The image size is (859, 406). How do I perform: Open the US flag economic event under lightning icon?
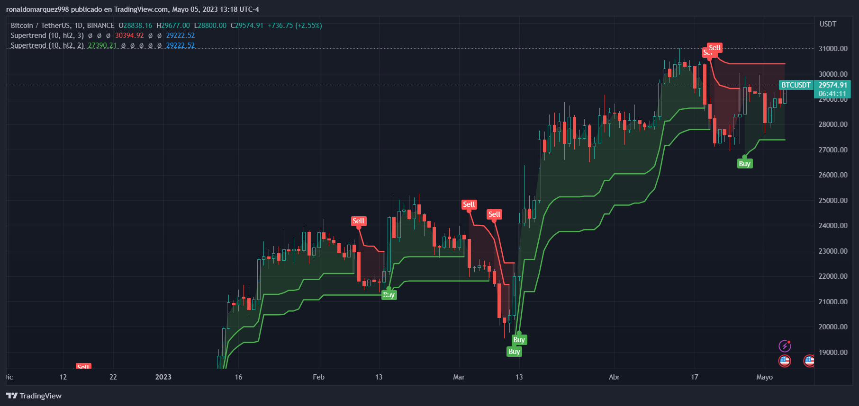point(785,361)
